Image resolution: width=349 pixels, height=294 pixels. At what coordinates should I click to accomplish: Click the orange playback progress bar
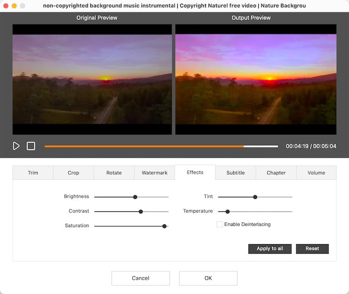coord(161,146)
